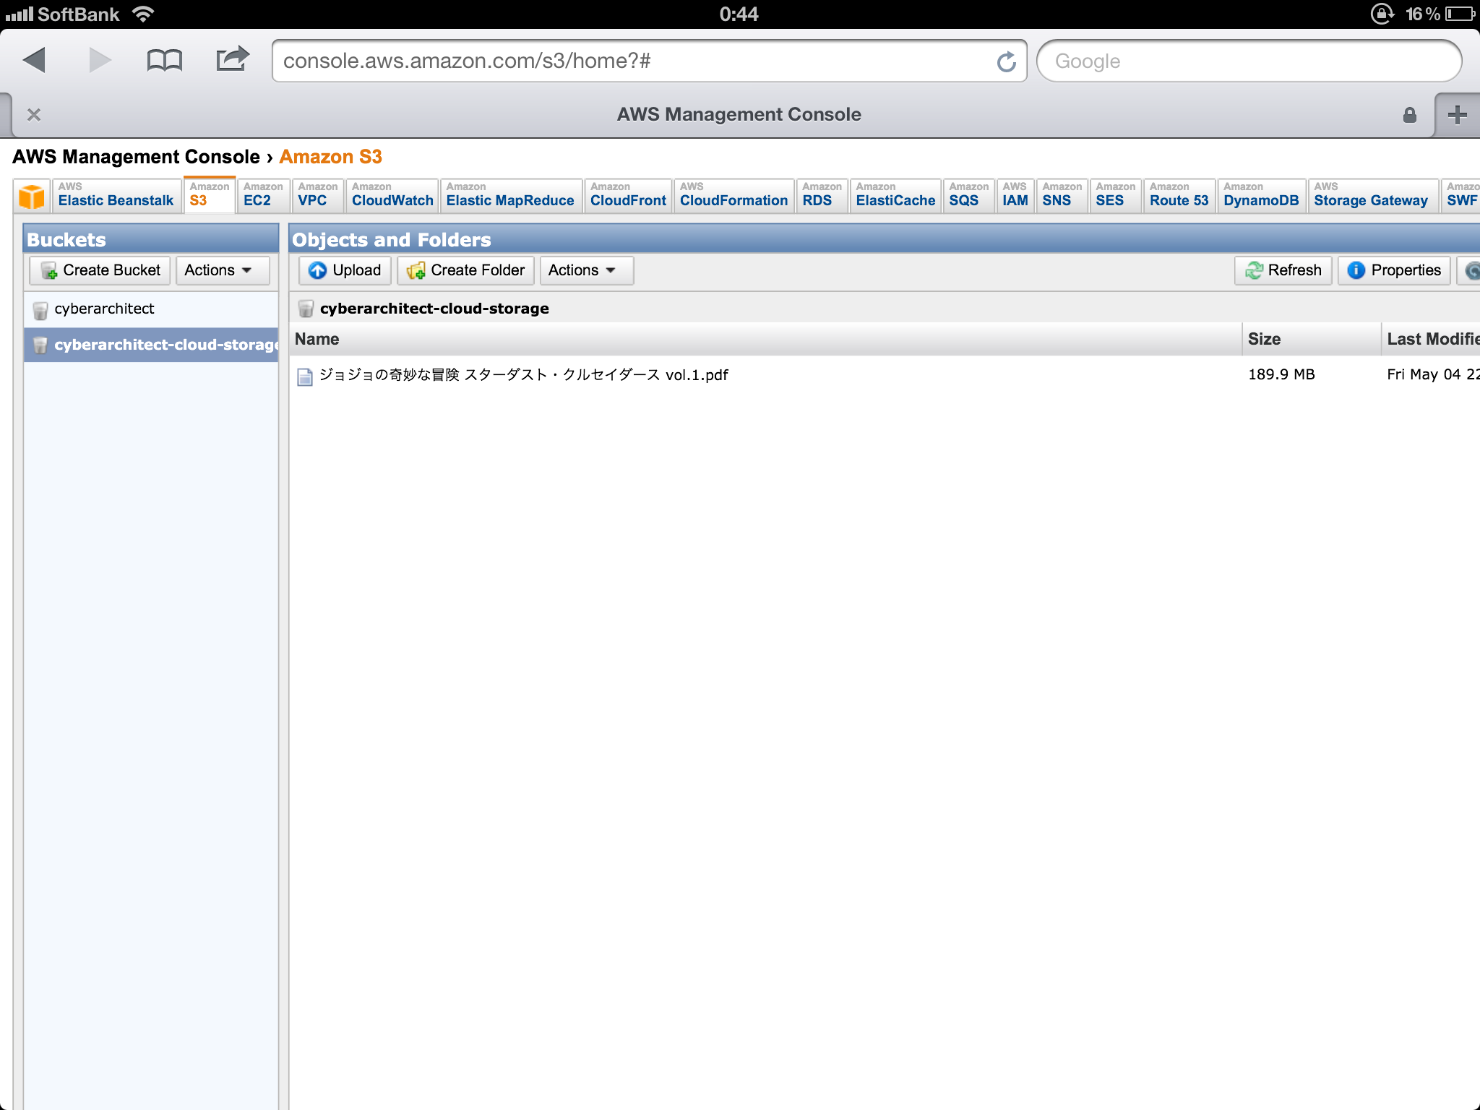Click the Fri May 04 date cell
The image size is (1480, 1110).
(1433, 374)
